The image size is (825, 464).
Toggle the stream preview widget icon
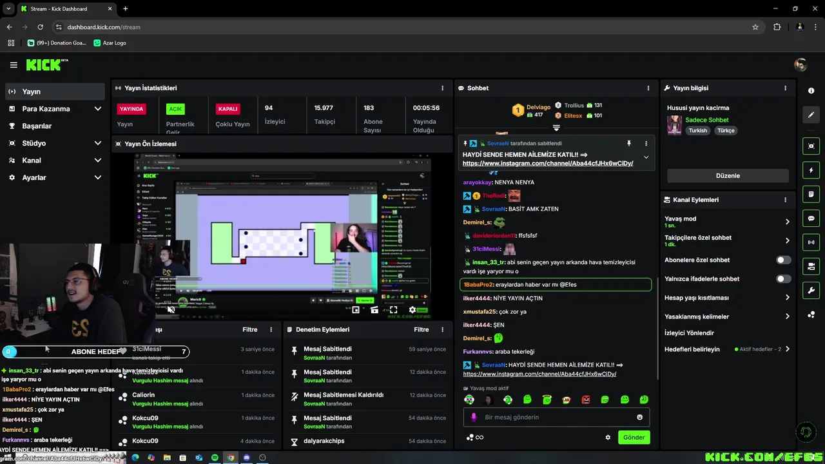coord(811,146)
